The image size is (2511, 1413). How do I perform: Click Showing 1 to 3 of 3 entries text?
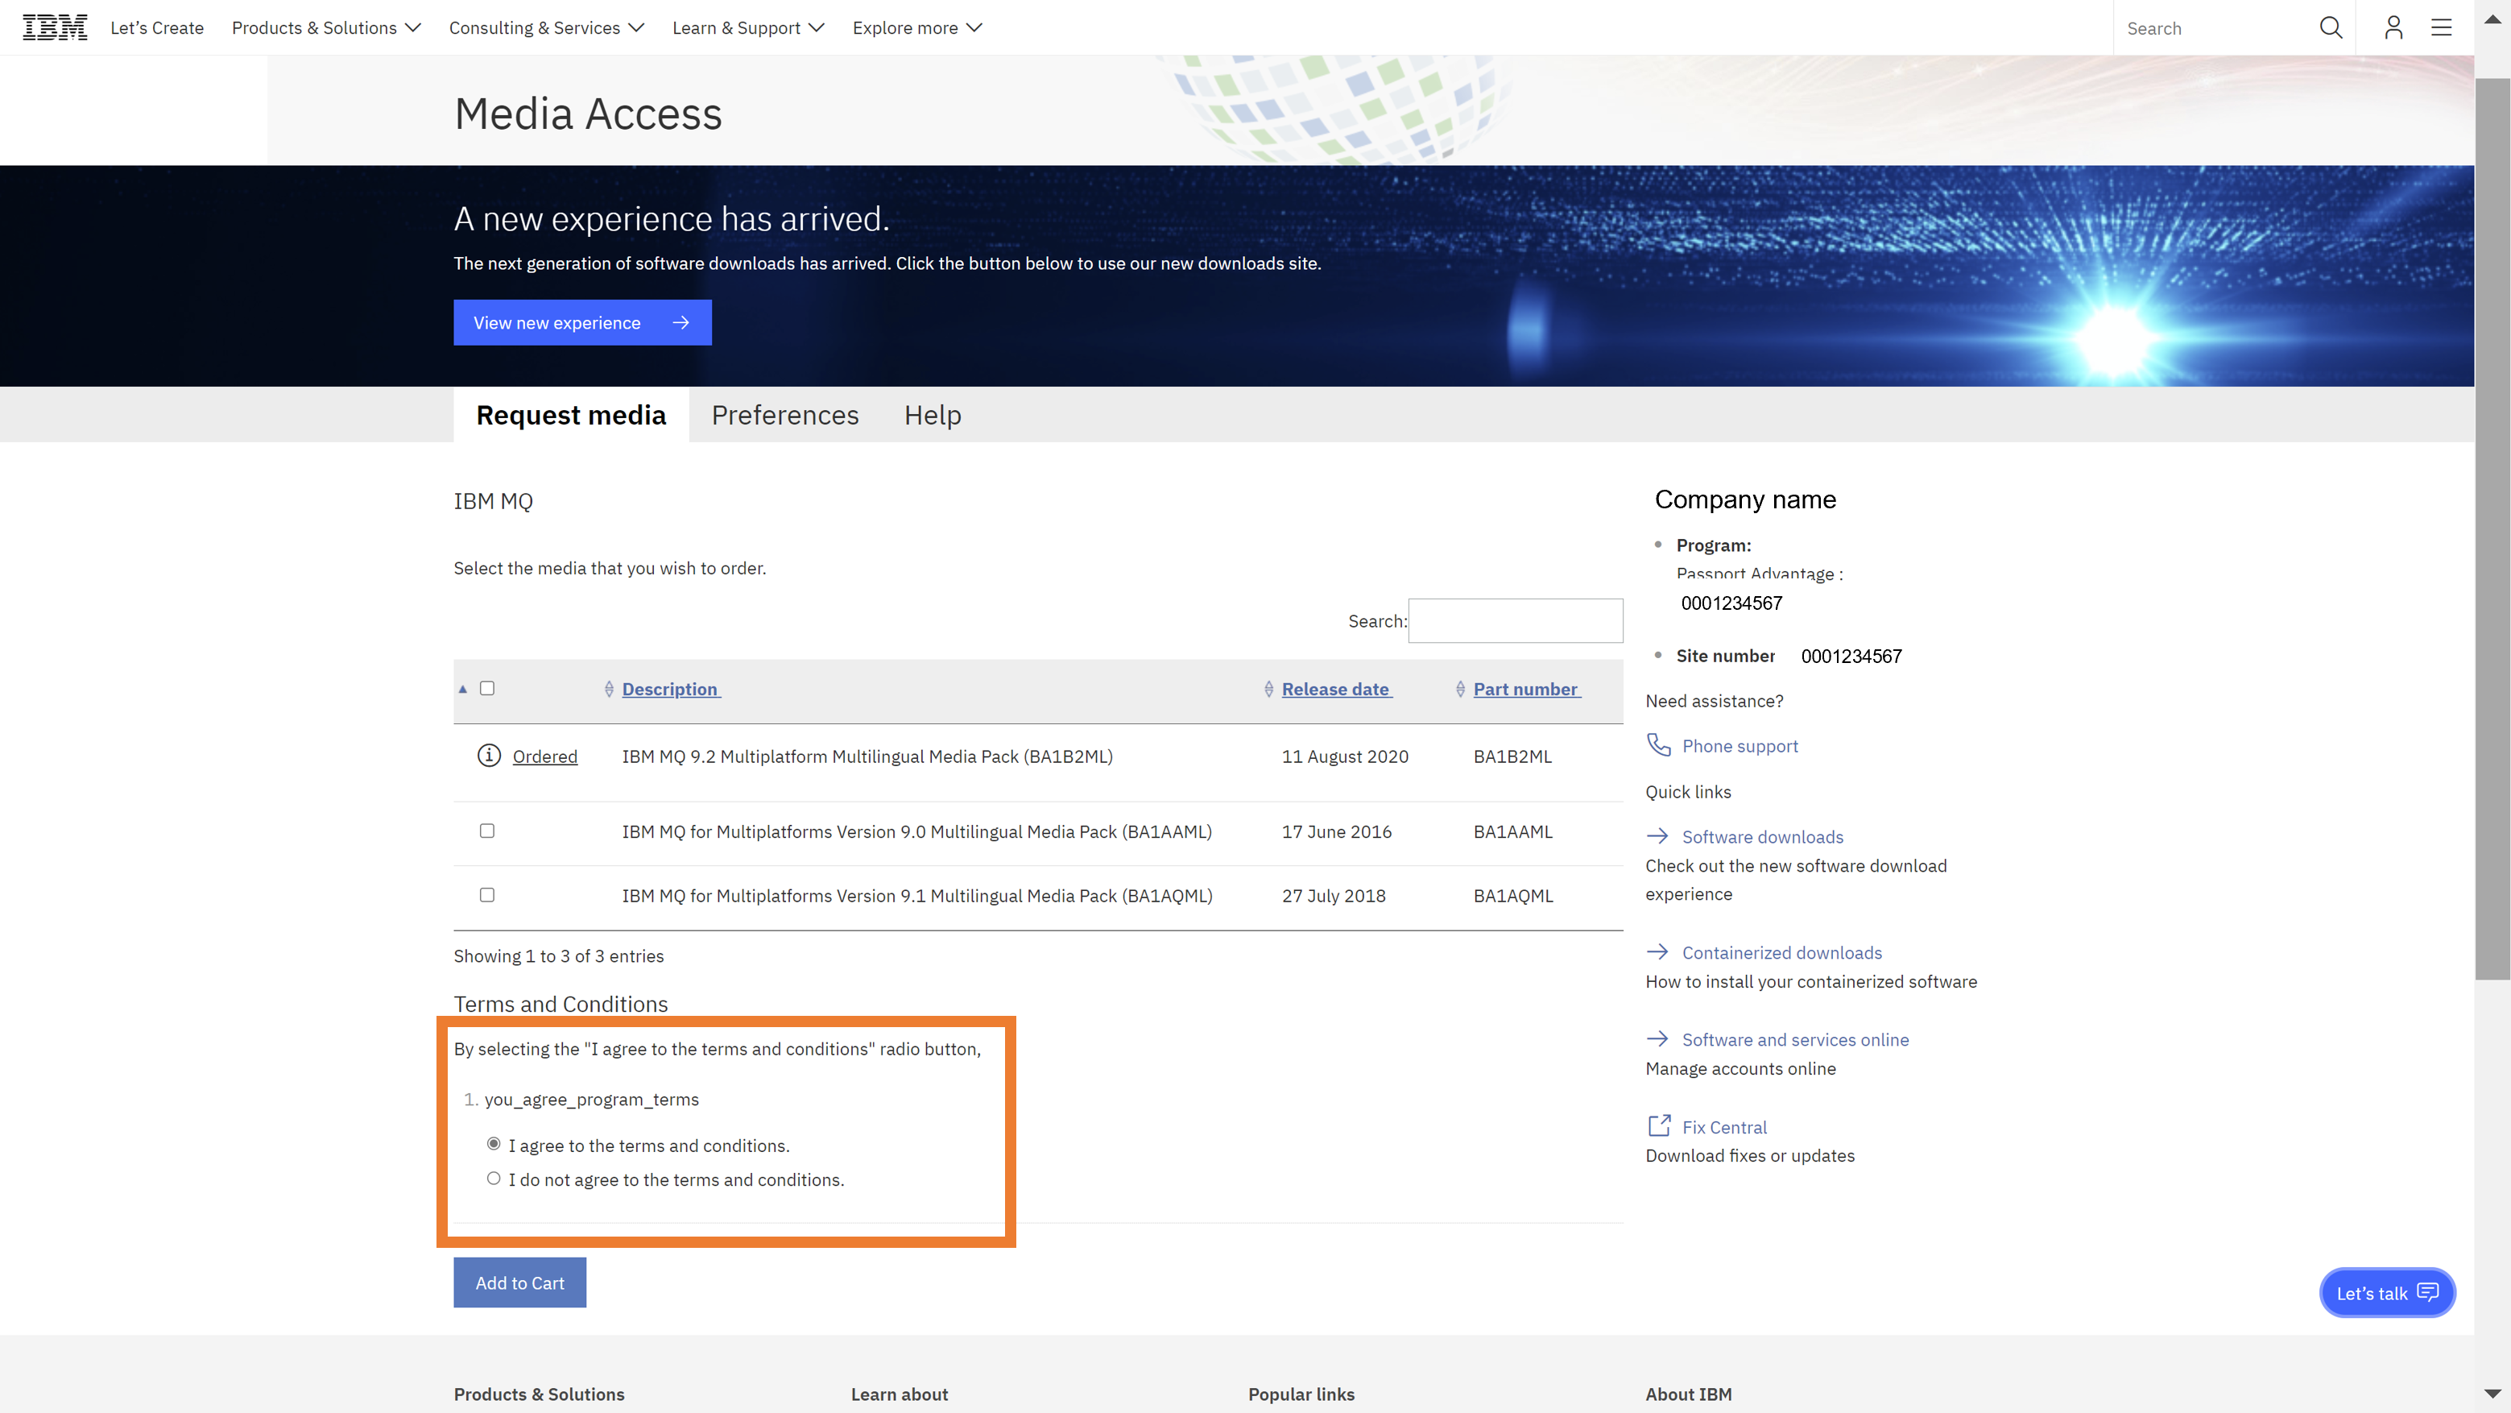(x=559, y=956)
